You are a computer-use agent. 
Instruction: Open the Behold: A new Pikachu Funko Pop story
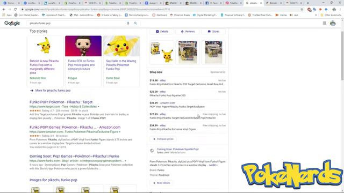click(44, 67)
